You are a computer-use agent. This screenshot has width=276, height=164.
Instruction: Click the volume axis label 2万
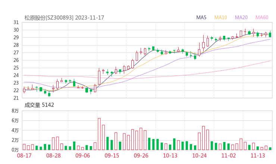point(15,140)
